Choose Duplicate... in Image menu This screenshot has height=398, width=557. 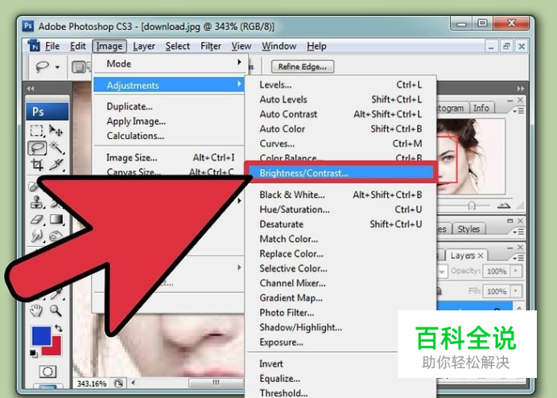169,106
